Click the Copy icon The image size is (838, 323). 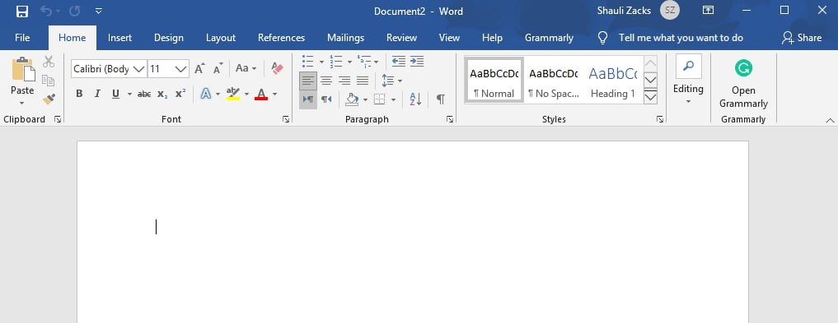pos(49,81)
